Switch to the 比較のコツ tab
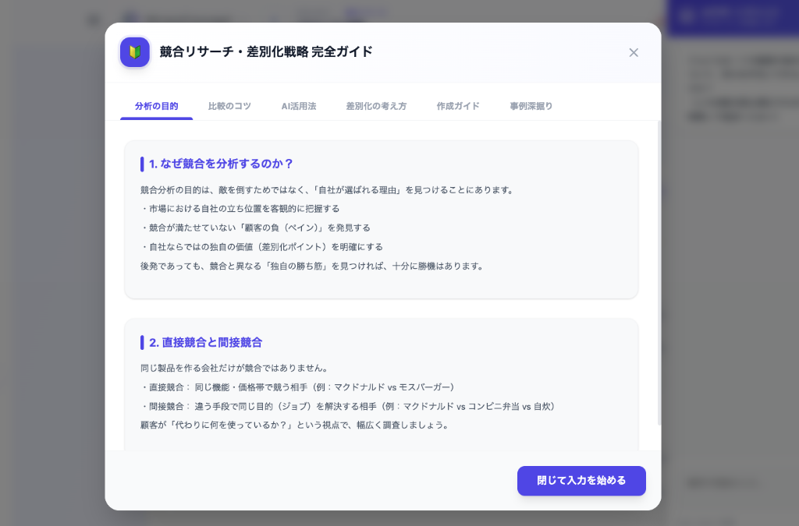 click(229, 106)
